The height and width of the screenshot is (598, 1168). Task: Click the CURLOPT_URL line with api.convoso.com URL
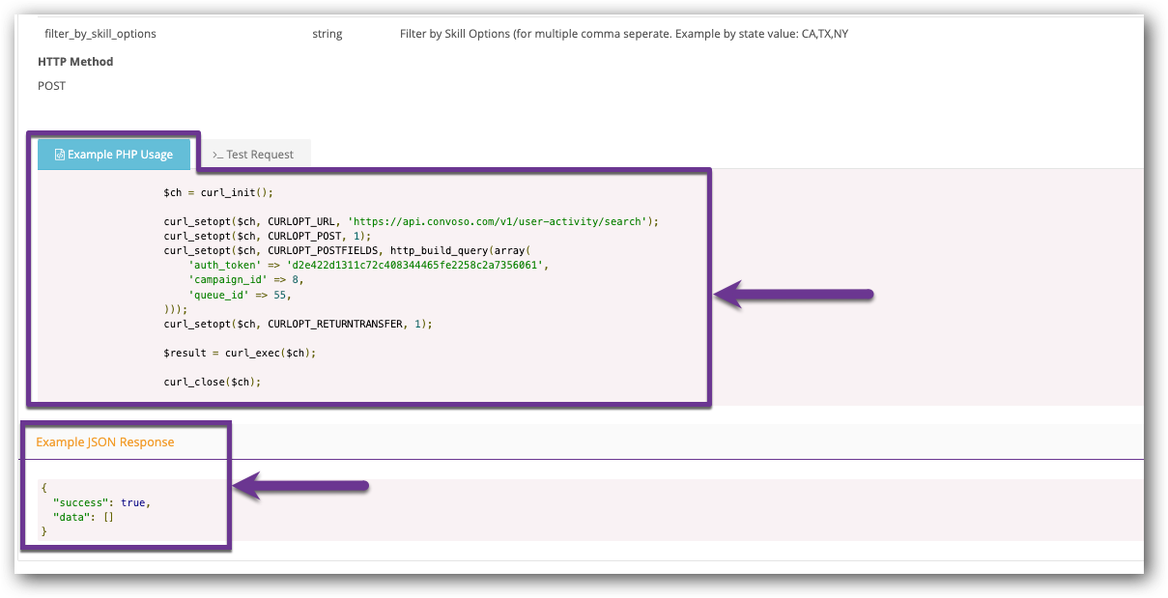pos(411,221)
